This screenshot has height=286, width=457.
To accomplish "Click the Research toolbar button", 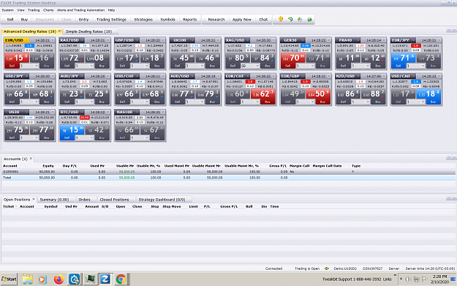I will tap(216, 20).
